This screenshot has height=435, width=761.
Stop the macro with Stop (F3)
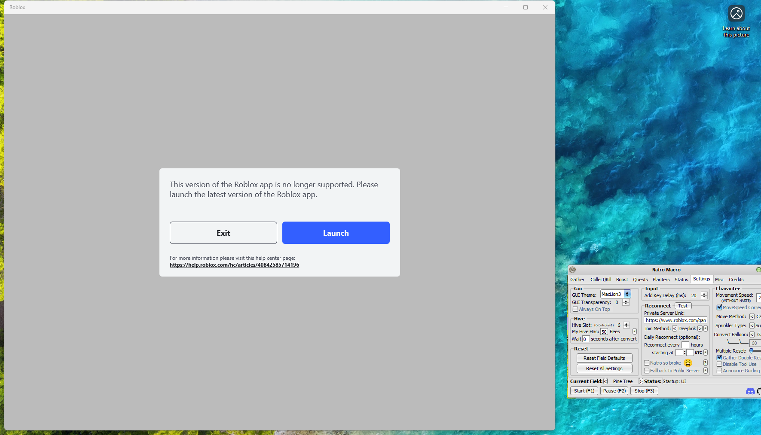pyautogui.click(x=644, y=391)
